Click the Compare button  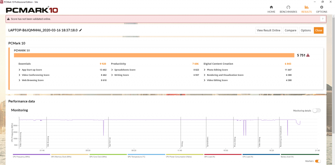point(291,30)
